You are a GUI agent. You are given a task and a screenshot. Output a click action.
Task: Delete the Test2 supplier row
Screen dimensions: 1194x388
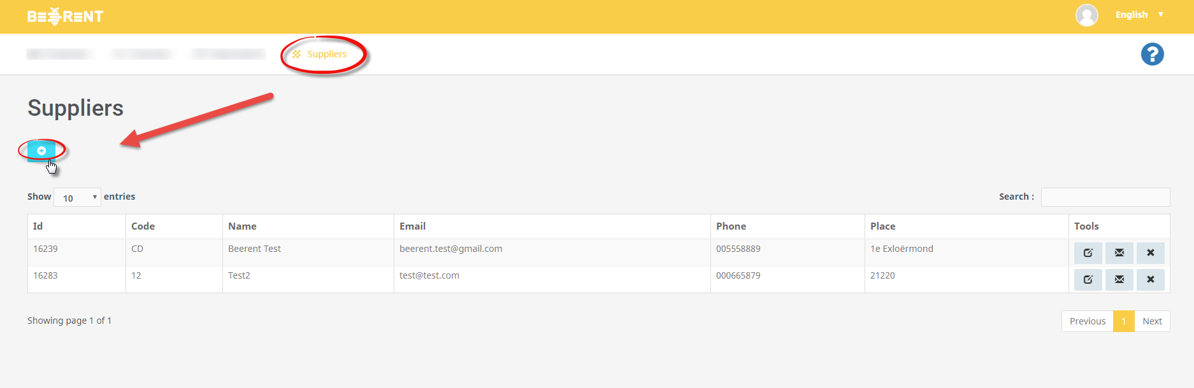[1150, 280]
